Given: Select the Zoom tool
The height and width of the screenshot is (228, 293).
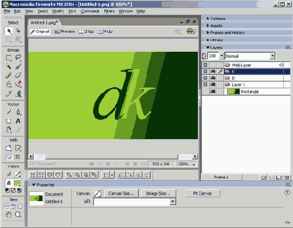Looking at the screenshot, I should 18,215.
